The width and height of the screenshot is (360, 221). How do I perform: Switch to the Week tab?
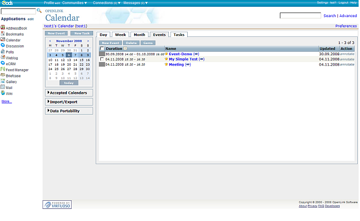(x=121, y=35)
